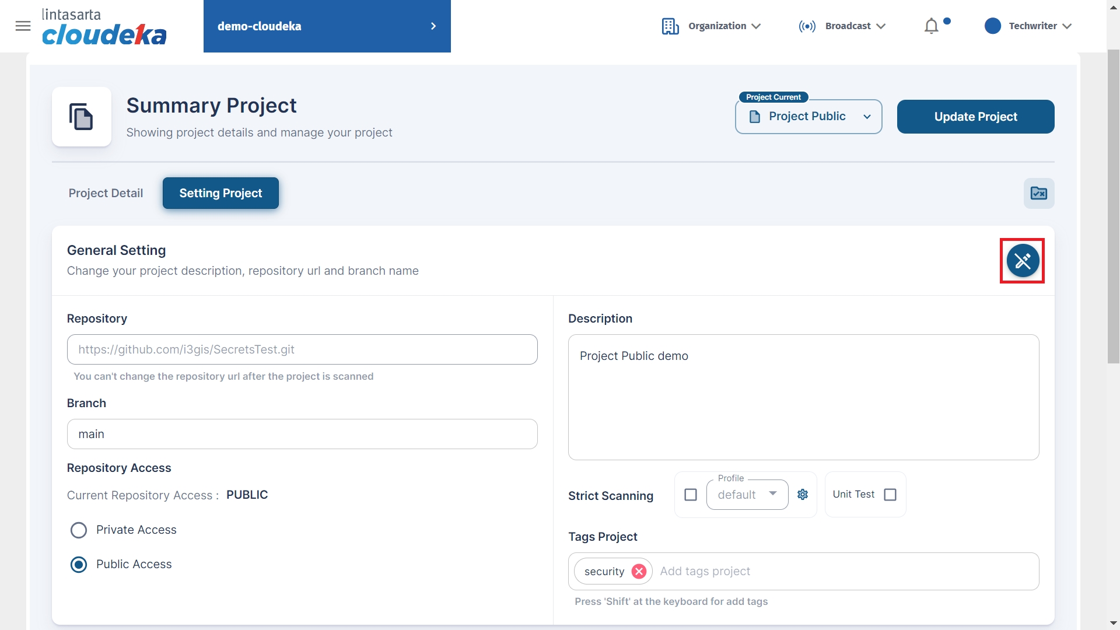Click the Techwriter user avatar
This screenshot has height=630, width=1120.
pos(992,26)
